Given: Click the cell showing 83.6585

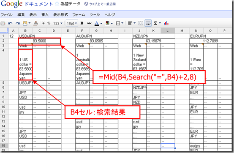Looking at the screenshot, I should [x=97, y=41].
